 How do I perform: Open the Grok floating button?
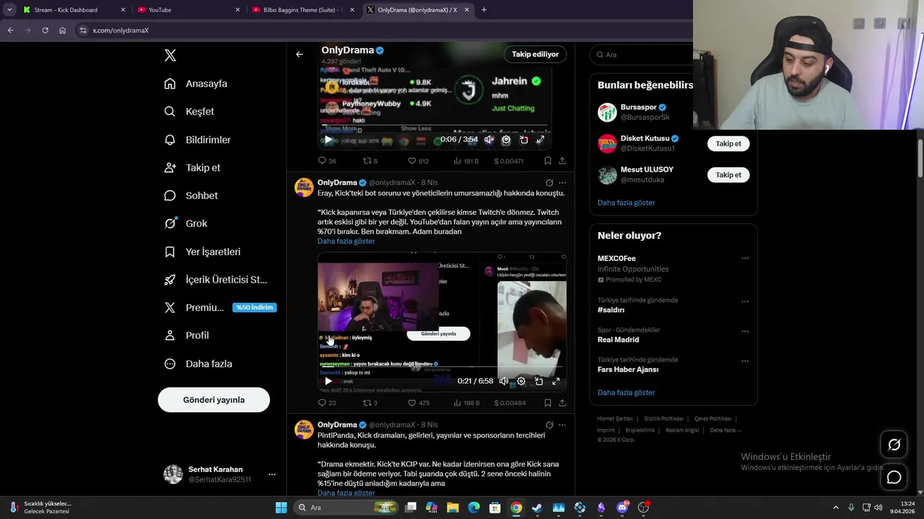click(x=894, y=445)
